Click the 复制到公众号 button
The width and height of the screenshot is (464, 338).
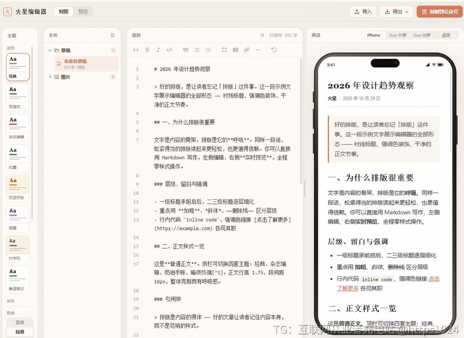coord(440,12)
